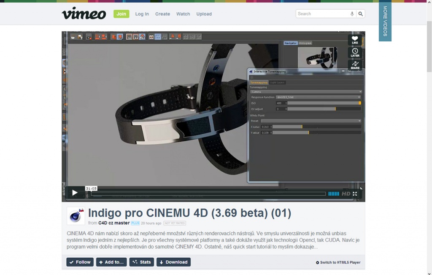Click the PLUS badge

[x=135, y=223]
